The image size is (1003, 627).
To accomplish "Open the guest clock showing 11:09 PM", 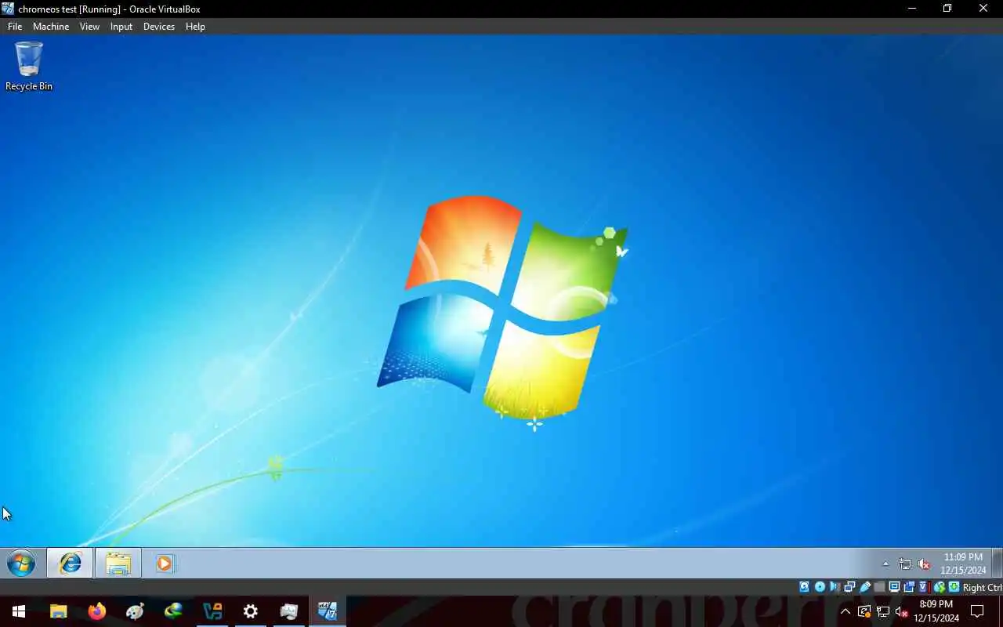I will [x=963, y=564].
